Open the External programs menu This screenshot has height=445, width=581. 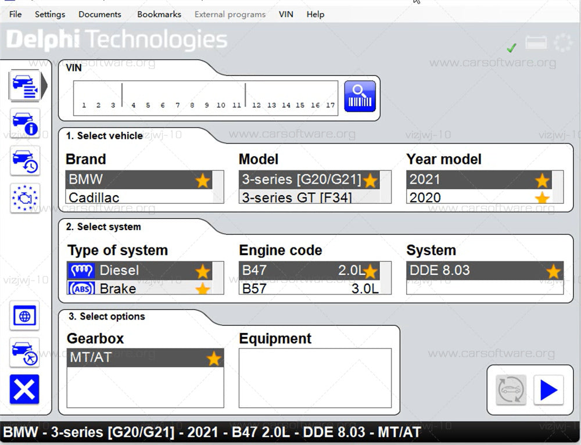tap(229, 14)
